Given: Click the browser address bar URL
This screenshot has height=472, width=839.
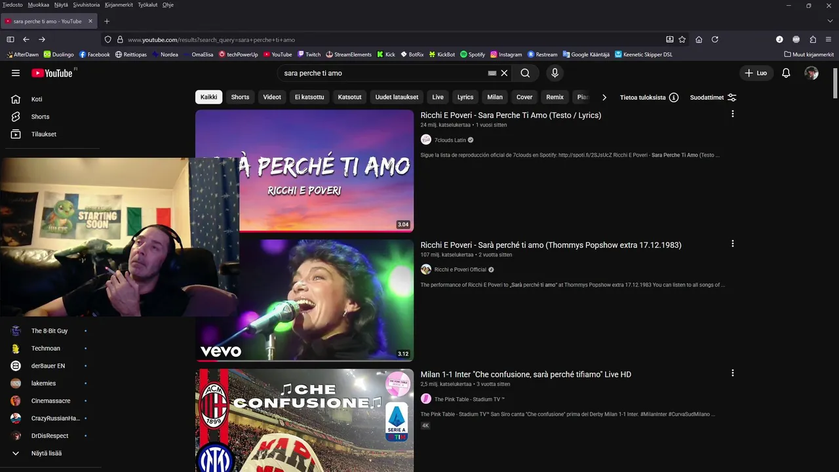Looking at the screenshot, I should pos(211,40).
